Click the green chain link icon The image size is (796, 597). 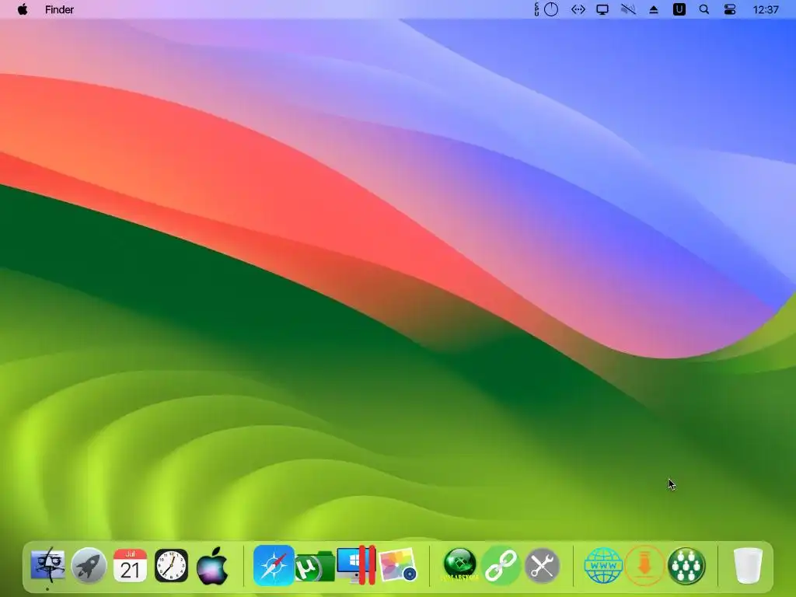click(x=501, y=565)
